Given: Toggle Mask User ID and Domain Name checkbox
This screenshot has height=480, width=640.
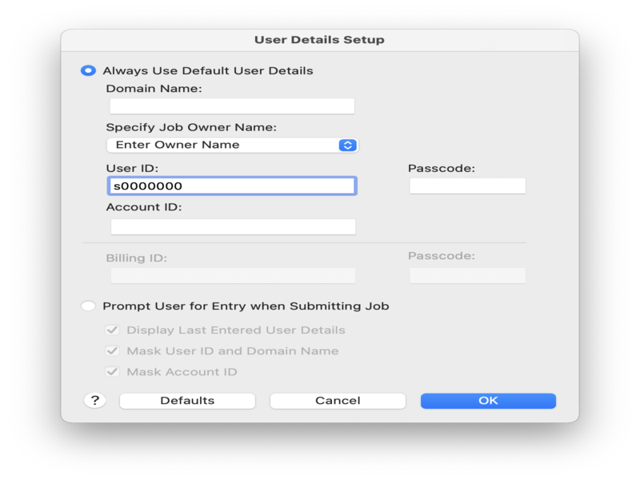Looking at the screenshot, I should [112, 350].
